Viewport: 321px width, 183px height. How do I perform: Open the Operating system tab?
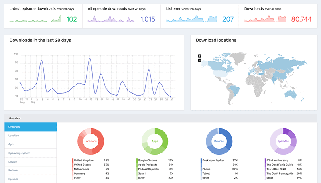coord(30,153)
